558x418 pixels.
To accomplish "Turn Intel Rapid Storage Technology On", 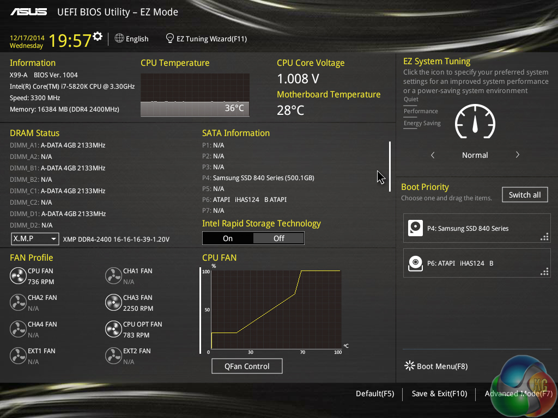I will 228,238.
